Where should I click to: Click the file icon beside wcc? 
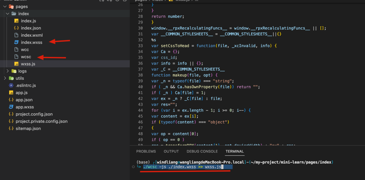pyautogui.click(x=16, y=49)
